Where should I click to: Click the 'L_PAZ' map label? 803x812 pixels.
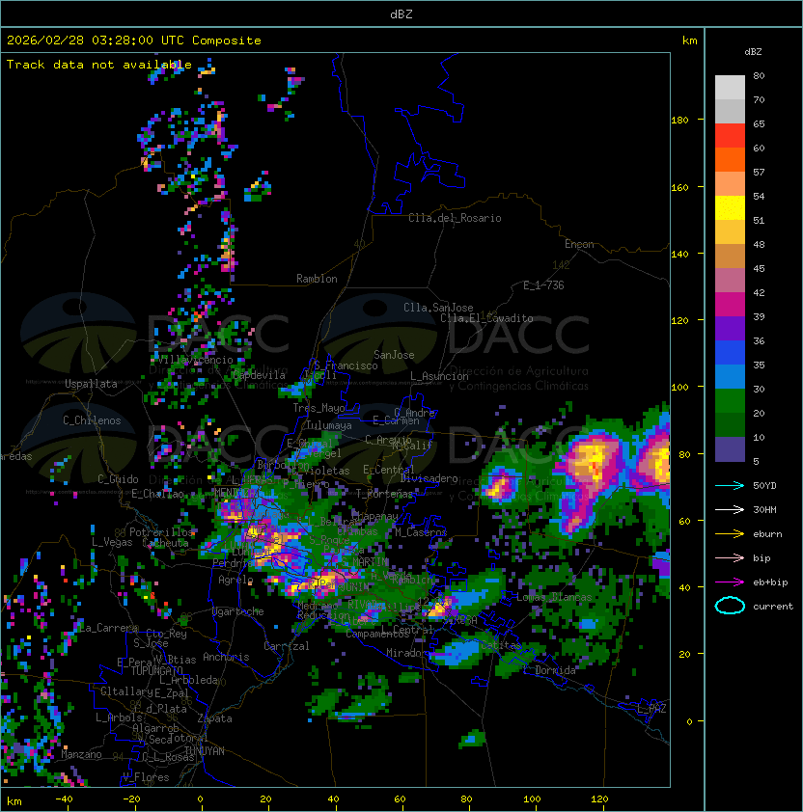point(651,708)
